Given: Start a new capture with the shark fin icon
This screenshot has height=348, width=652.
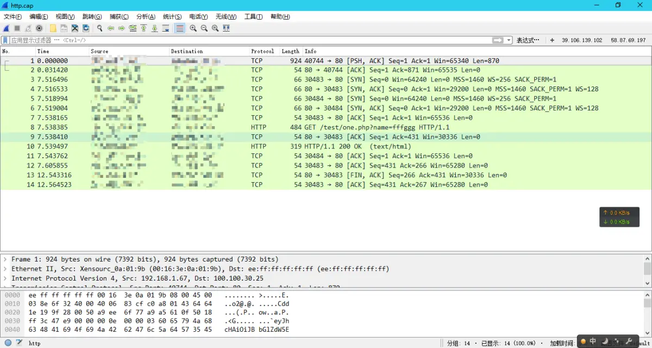Looking at the screenshot, I should tap(6, 28).
